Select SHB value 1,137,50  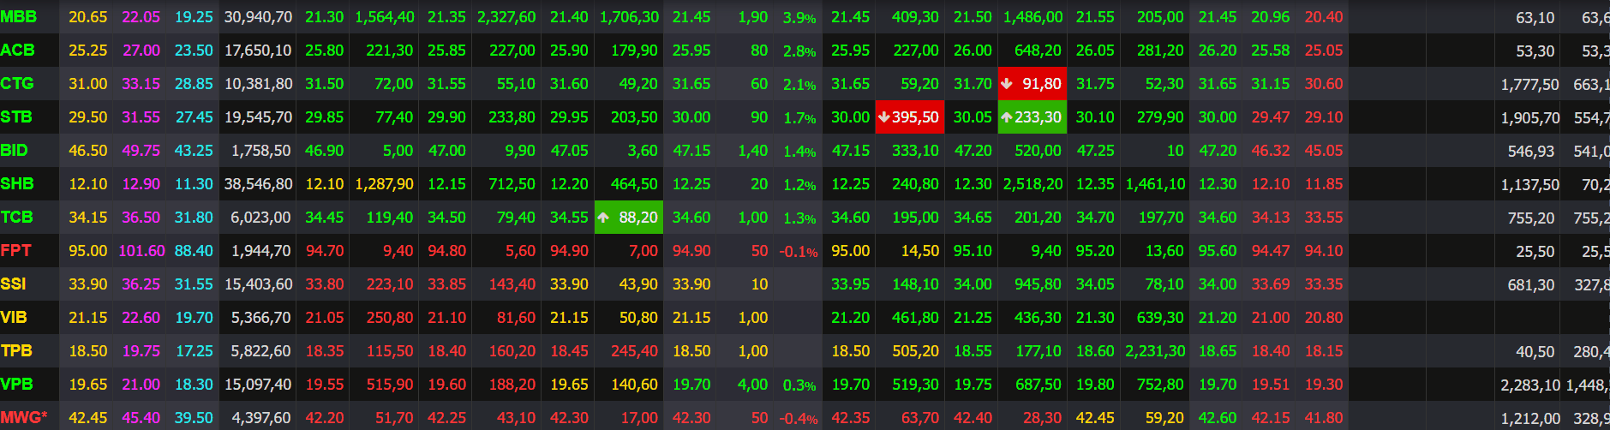click(1529, 185)
